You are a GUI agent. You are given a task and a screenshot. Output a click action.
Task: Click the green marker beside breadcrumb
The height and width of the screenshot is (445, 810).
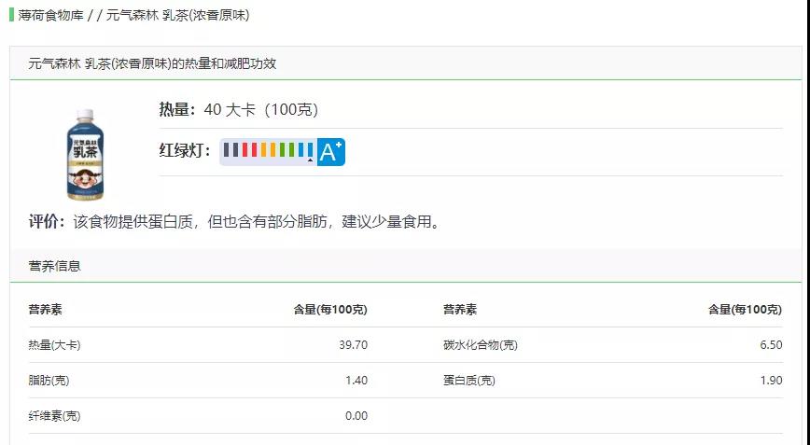pyautogui.click(x=11, y=15)
